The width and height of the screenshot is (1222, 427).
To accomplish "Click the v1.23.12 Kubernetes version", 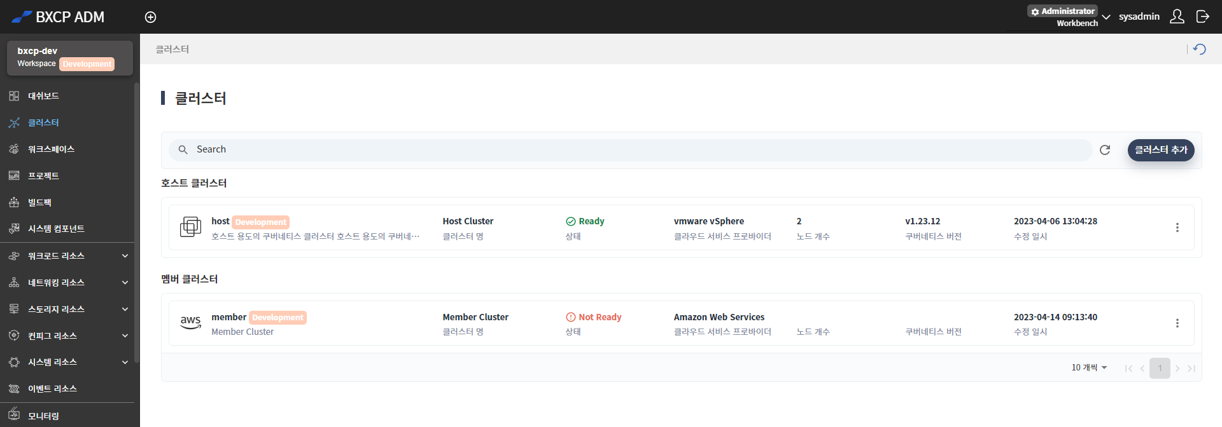I will [x=922, y=221].
